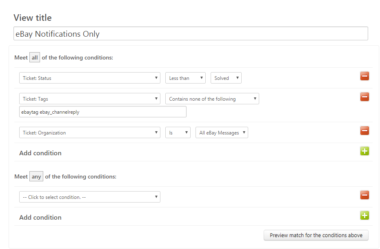Image resolution: width=380 pixels, height=249 pixels.
Task: Add a condition under Meet any
Action: pos(364,216)
